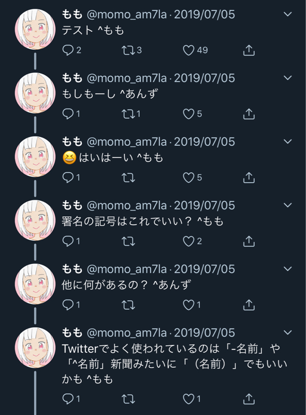This screenshot has height=415, width=306.
Task: Open the chevron menu on 「Twitterでよく使われている」 tweet
Action: click(x=287, y=333)
